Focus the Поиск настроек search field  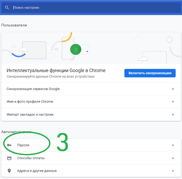[x=91, y=8]
